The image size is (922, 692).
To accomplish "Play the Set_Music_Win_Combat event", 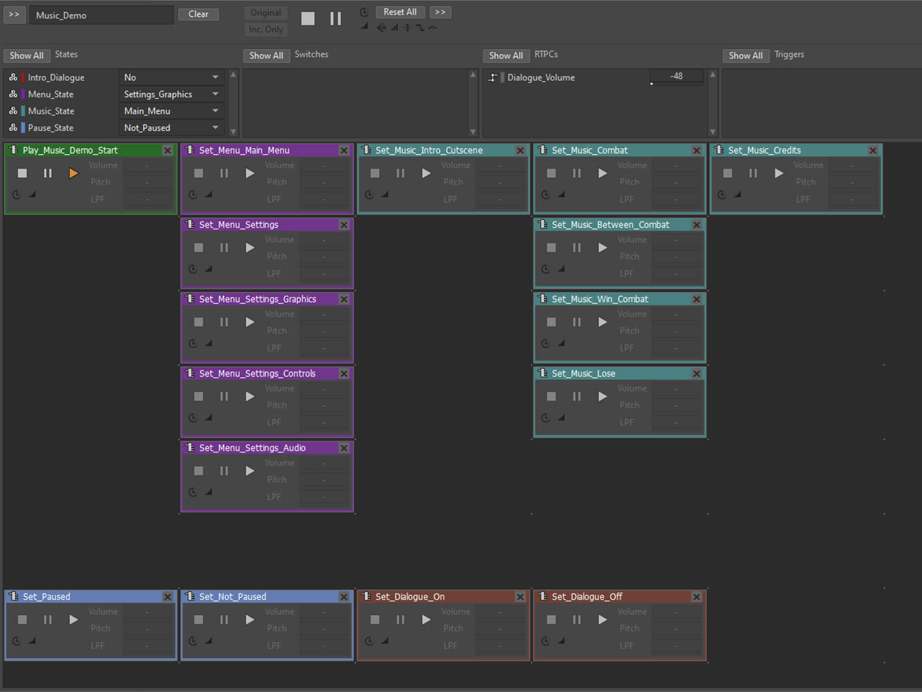I will [x=602, y=322].
